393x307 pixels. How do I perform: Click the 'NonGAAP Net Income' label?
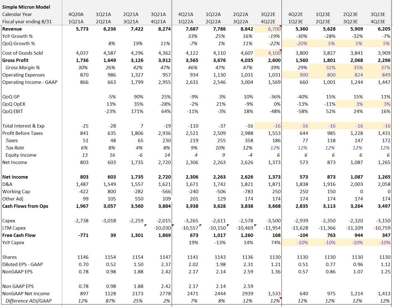[26, 294]
